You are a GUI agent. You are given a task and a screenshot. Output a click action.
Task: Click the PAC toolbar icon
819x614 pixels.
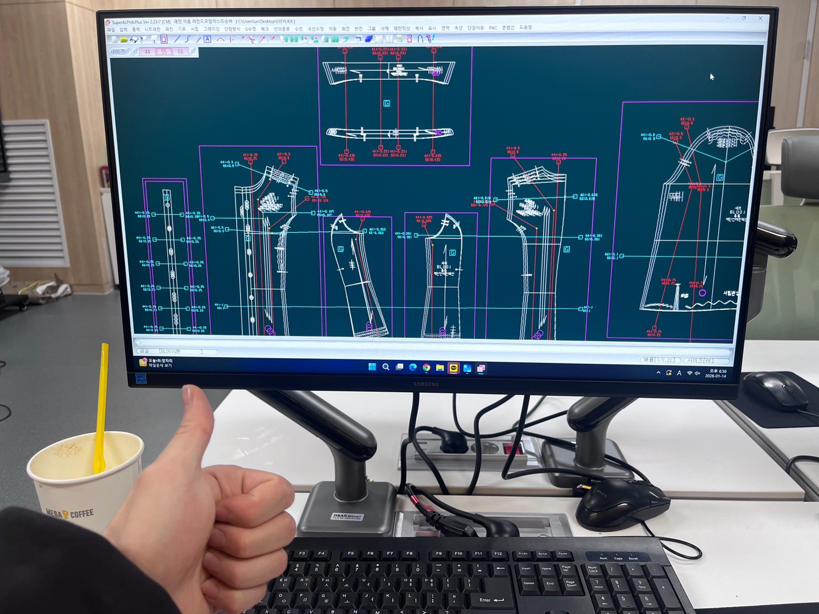click(399, 39)
